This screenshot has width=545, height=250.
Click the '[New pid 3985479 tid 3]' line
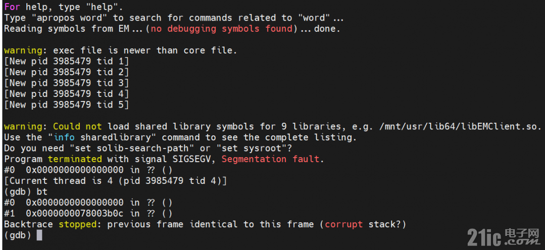coord(66,83)
